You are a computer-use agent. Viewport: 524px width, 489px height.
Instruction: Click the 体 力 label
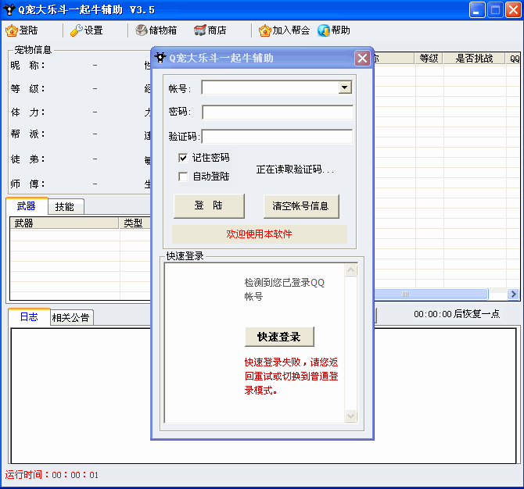click(27, 112)
